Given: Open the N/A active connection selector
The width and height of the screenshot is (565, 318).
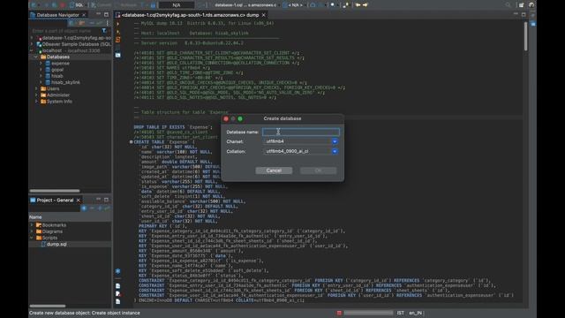Looking at the screenshot, I should tap(177, 5).
